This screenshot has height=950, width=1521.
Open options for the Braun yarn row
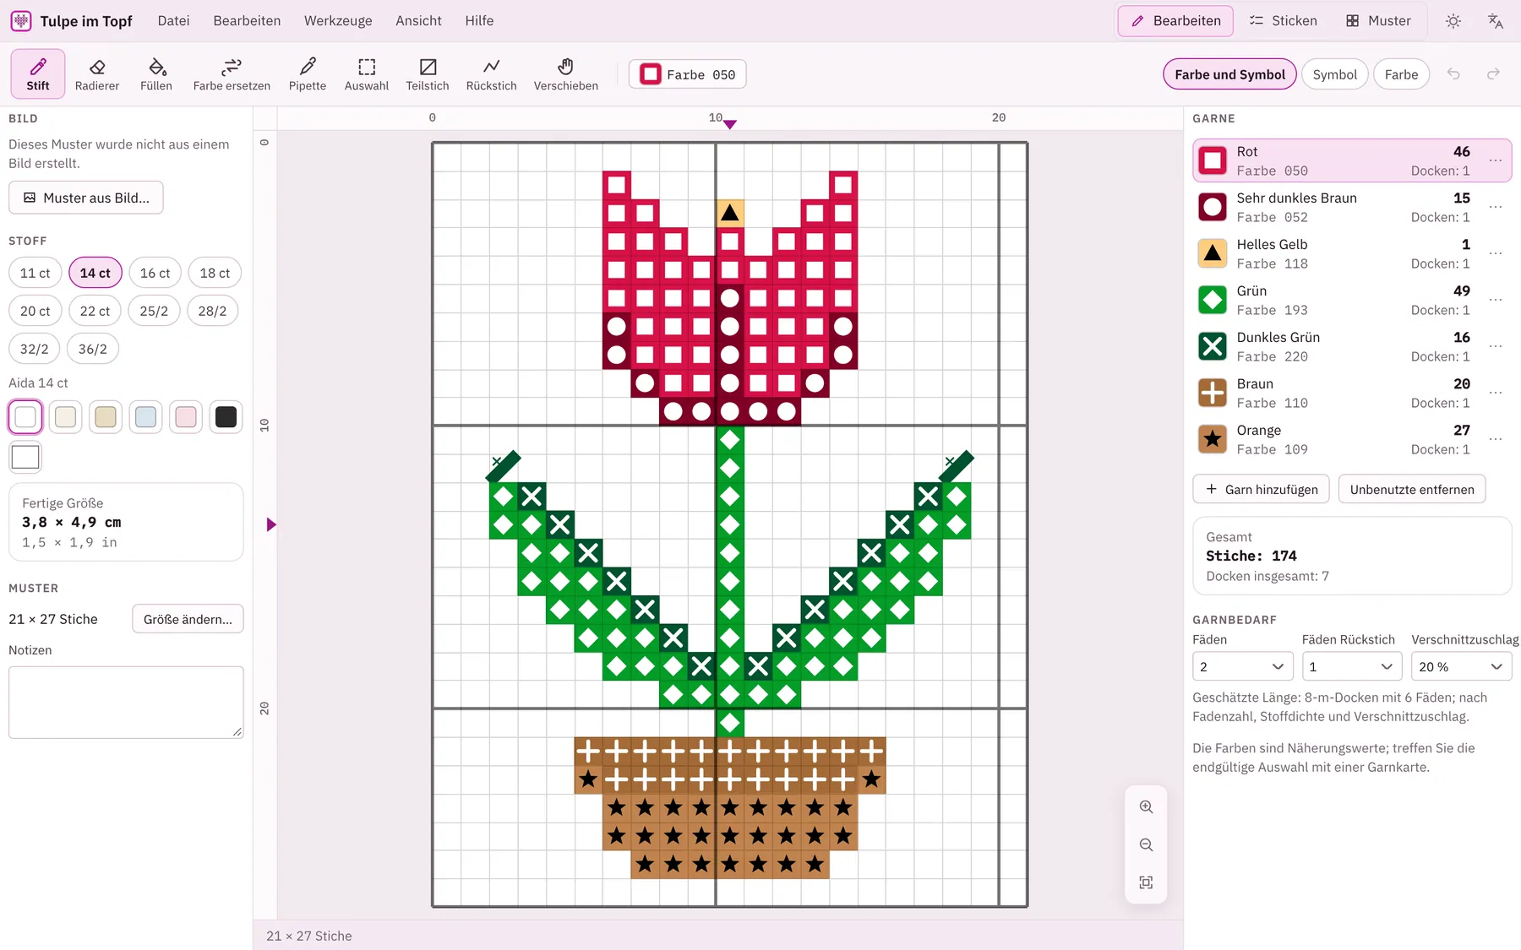coord(1496,393)
